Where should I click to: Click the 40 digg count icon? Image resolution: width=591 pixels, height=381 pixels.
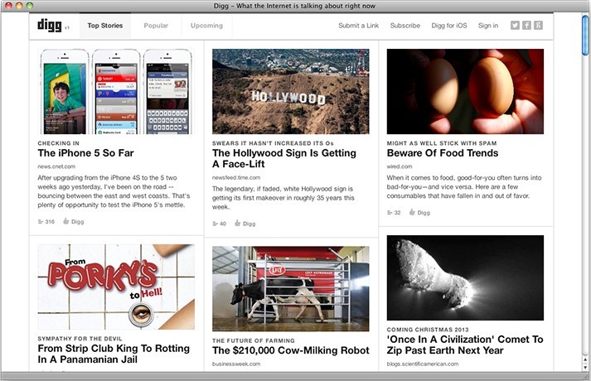click(215, 224)
